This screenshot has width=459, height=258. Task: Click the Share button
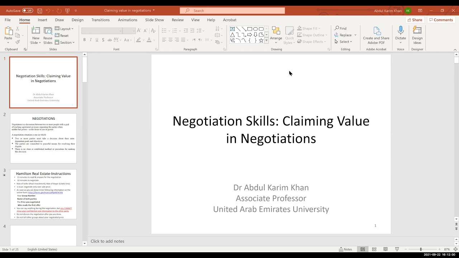pos(415,20)
